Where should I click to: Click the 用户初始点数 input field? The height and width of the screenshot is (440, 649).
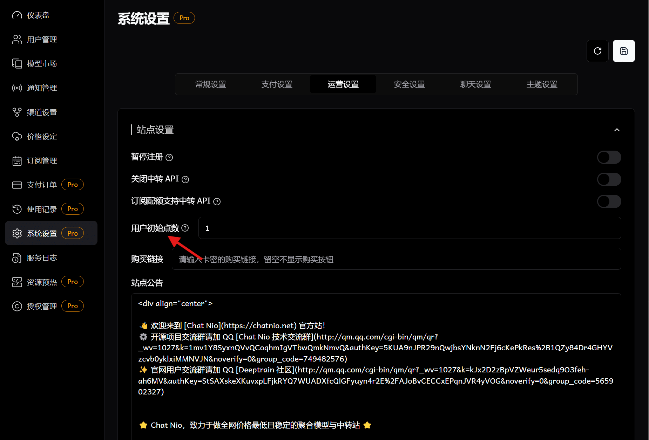410,228
